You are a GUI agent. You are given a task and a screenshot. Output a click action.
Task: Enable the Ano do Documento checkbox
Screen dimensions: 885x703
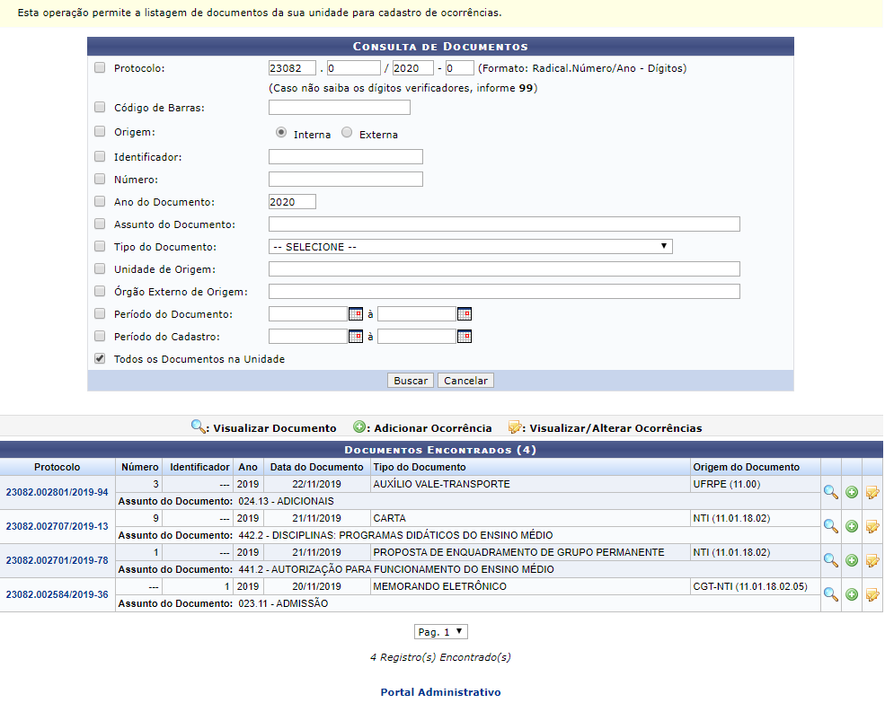[100, 201]
